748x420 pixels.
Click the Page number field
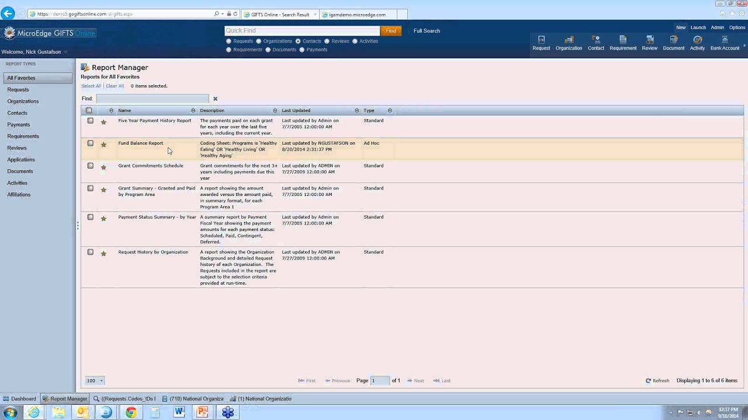pyautogui.click(x=380, y=380)
